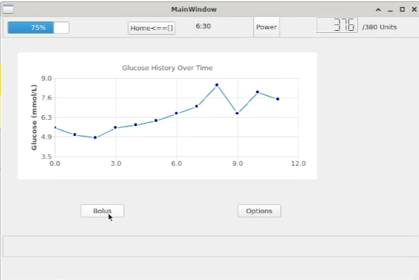Select the highest glucose peak data point

[217, 85]
